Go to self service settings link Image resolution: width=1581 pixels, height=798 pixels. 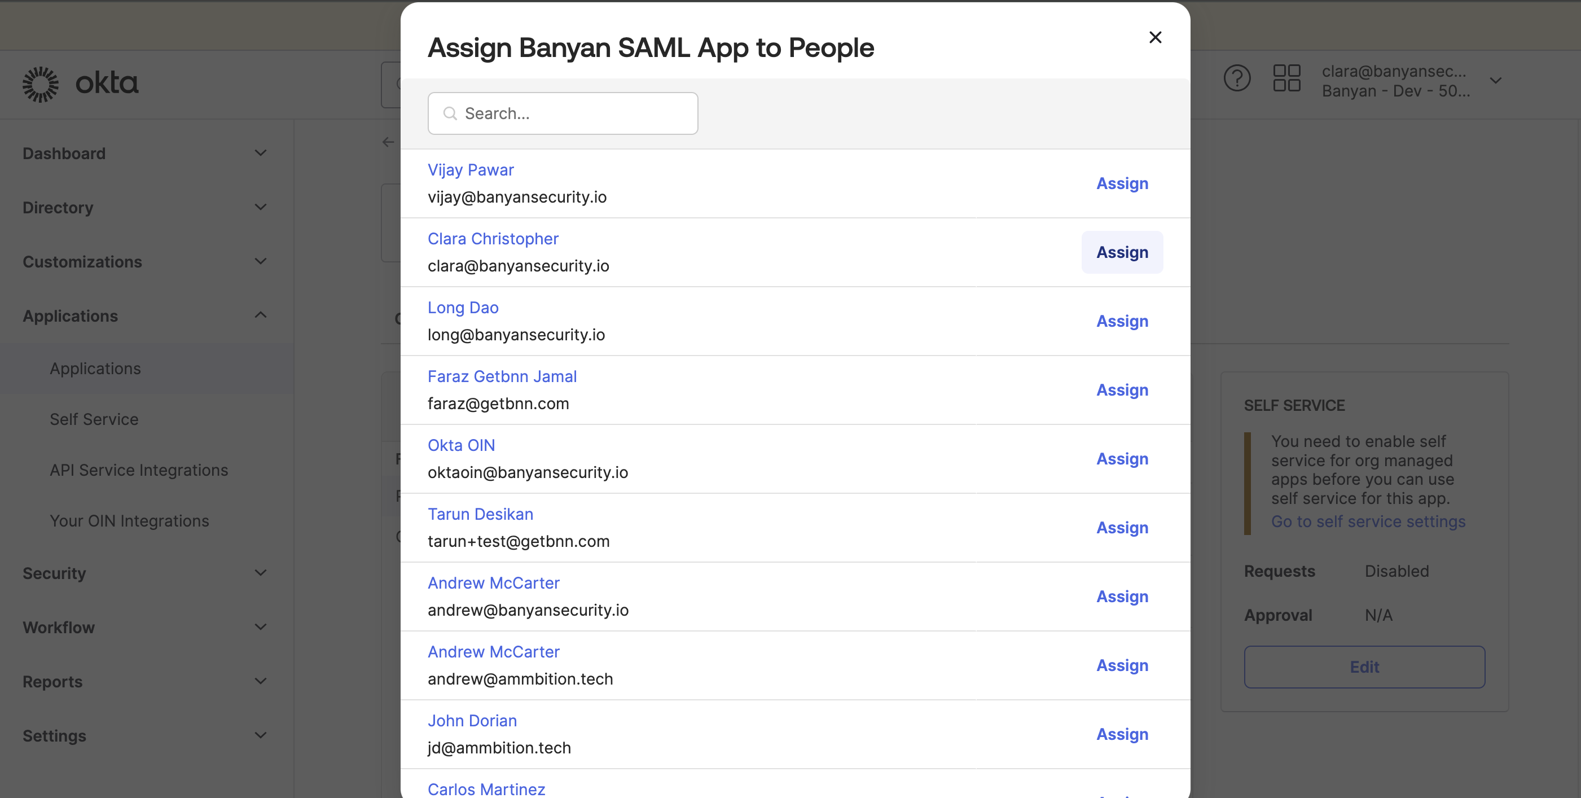click(x=1367, y=521)
